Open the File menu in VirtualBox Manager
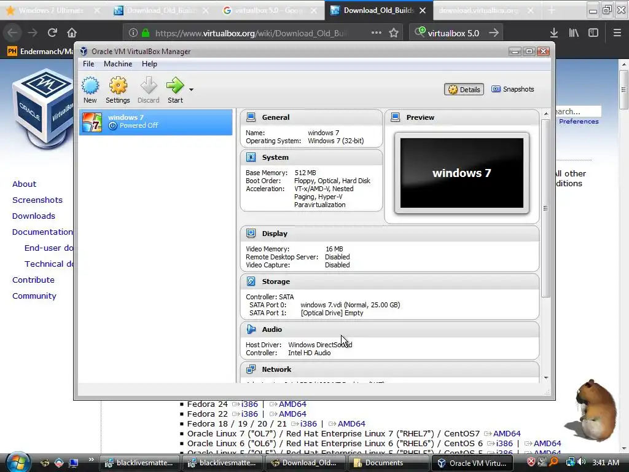629x472 pixels. 88,64
